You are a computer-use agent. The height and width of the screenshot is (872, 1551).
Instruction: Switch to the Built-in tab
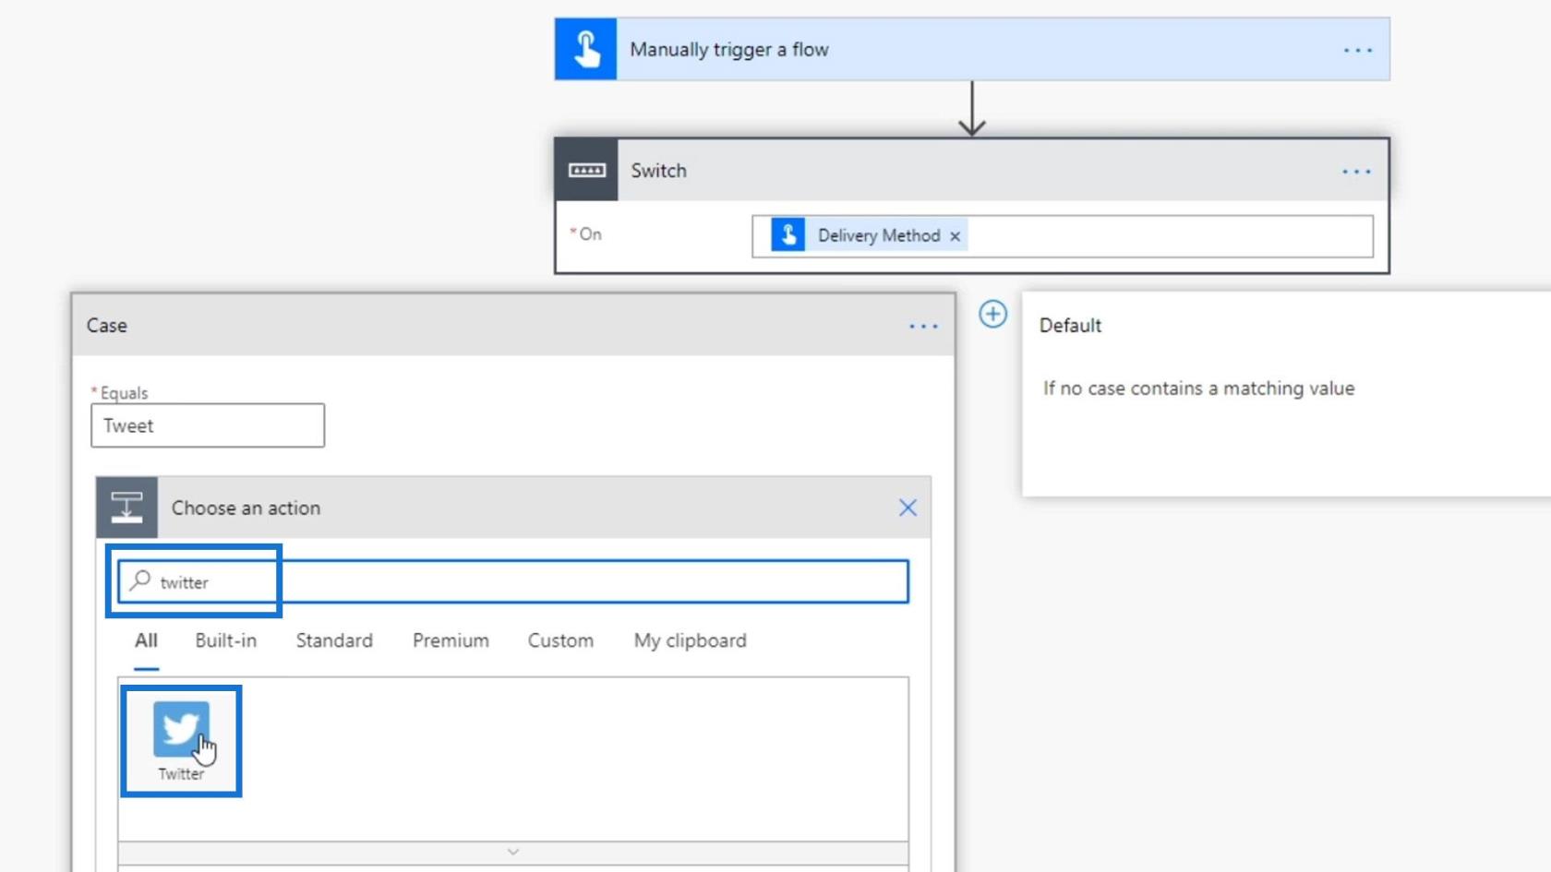tap(226, 640)
